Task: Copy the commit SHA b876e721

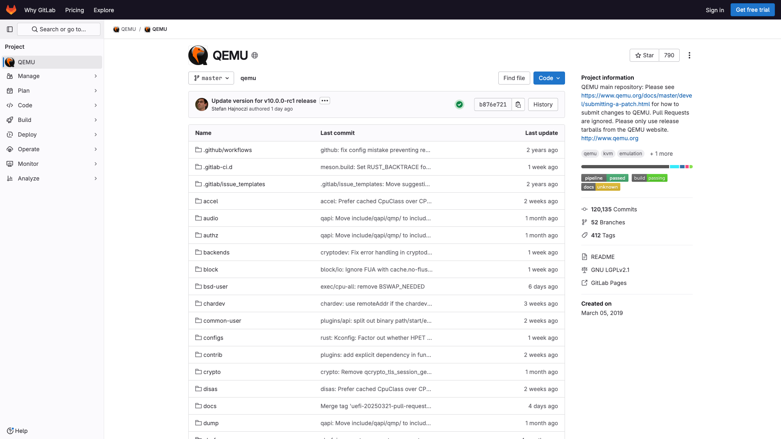Action: (x=518, y=104)
